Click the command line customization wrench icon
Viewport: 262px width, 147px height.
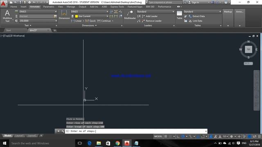pyautogui.click(x=63, y=131)
